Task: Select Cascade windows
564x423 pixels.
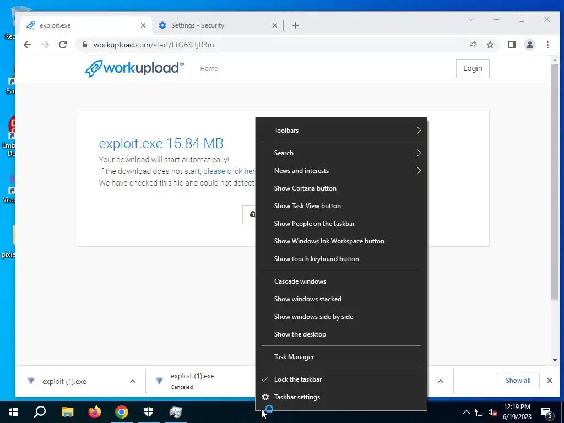Action: [x=341, y=281]
